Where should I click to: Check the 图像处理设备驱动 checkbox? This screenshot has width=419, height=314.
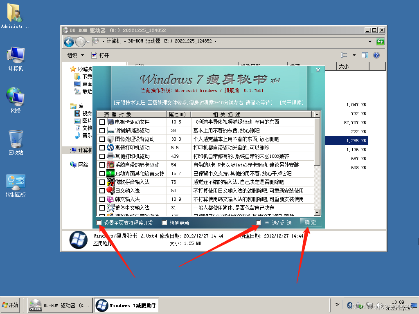point(102,139)
